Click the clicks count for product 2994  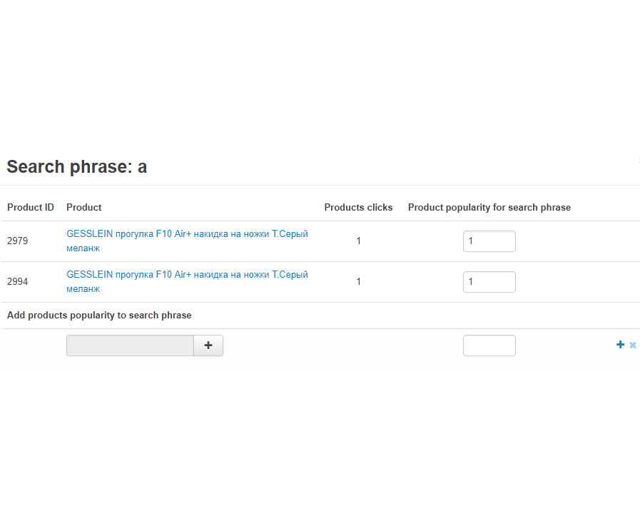pyautogui.click(x=358, y=282)
